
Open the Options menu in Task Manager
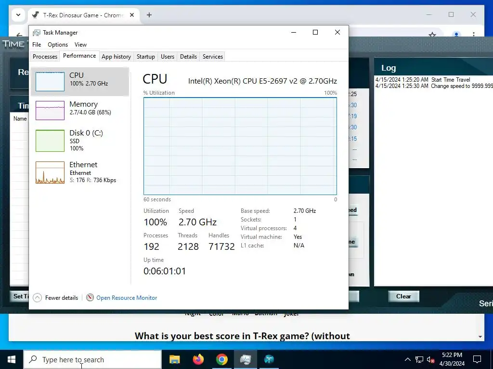(x=58, y=45)
